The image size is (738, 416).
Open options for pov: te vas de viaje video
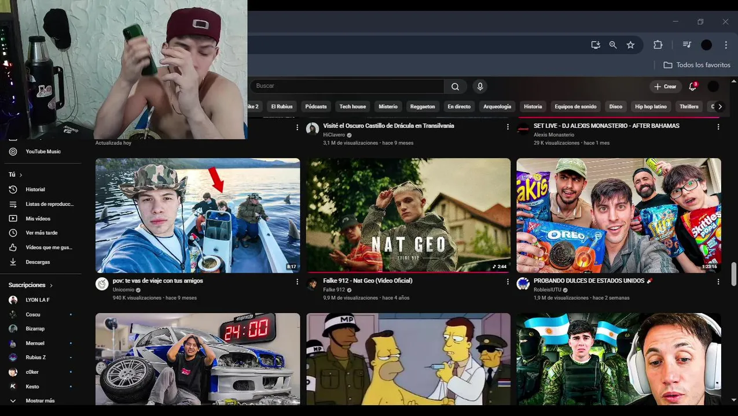pos(297,281)
